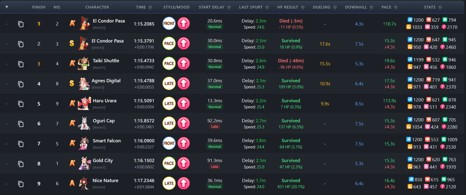Open the Nice Nature character entry
Image resolution: width=466 pixels, height=195 pixels.
point(105,180)
